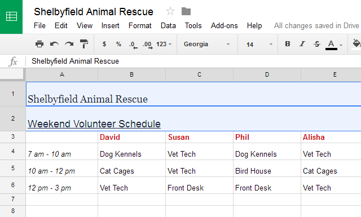Increase decimal places icon
The width and height of the screenshot is (361, 217).
pos(148,45)
